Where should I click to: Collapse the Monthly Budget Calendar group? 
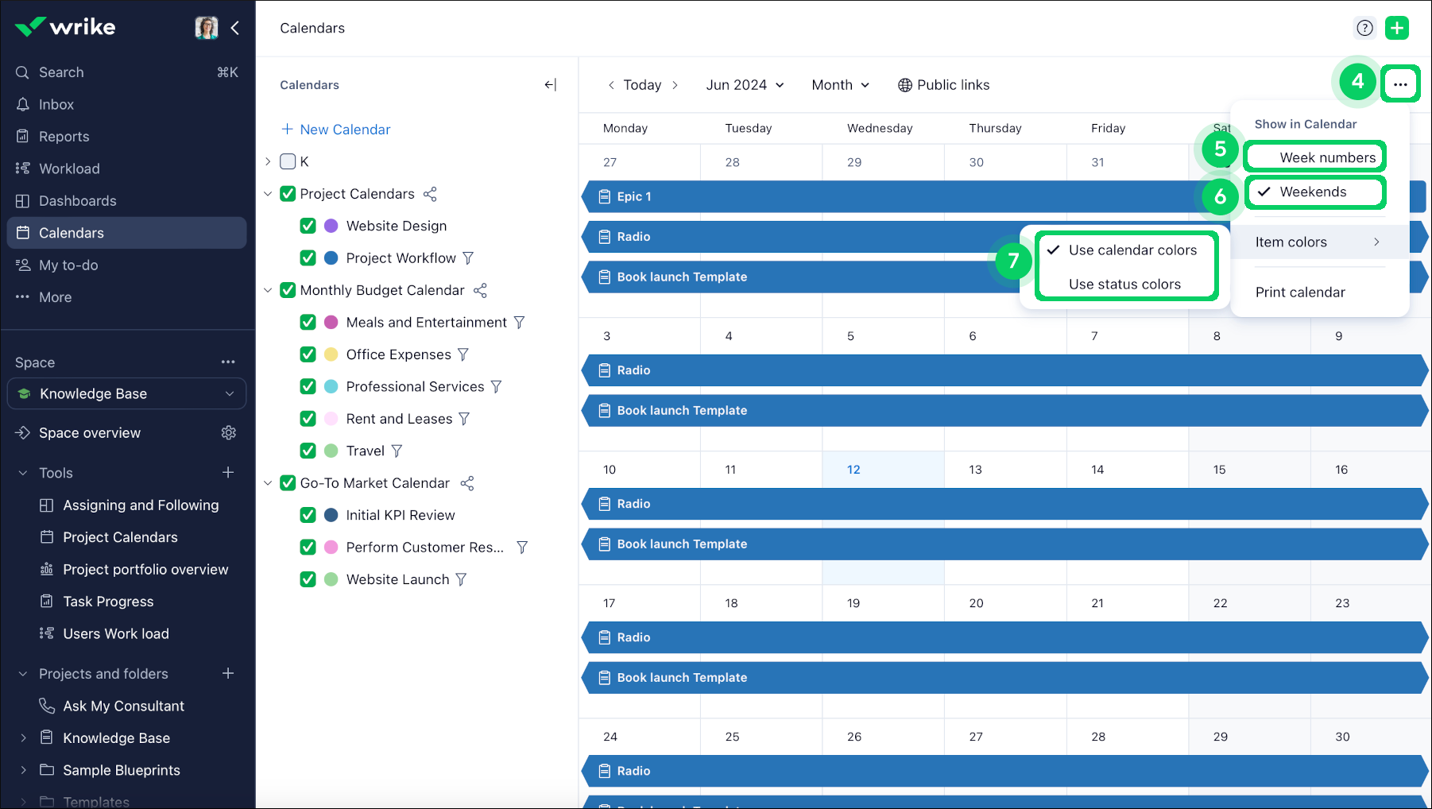pos(268,290)
